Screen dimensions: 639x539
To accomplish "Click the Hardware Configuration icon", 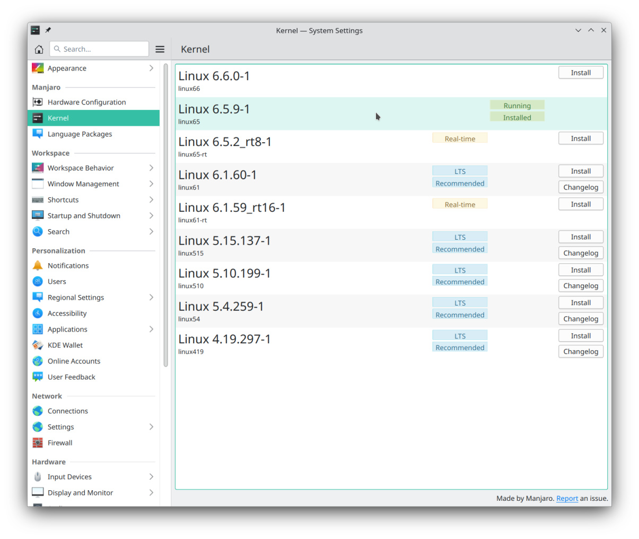I will pyautogui.click(x=38, y=102).
